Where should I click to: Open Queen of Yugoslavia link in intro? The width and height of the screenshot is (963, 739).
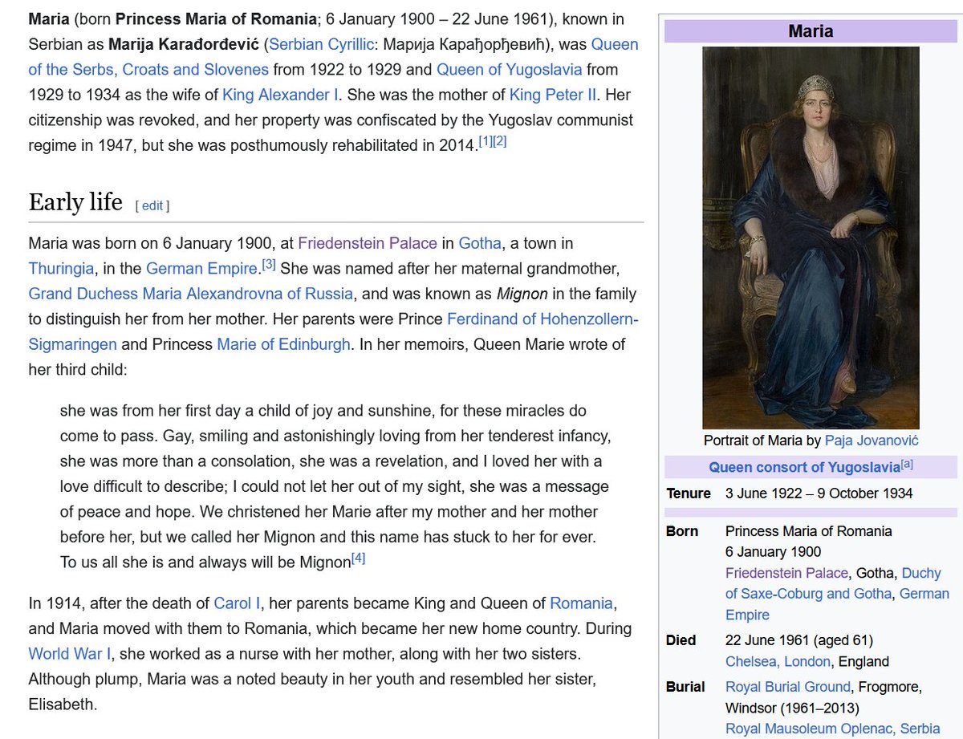click(x=510, y=70)
